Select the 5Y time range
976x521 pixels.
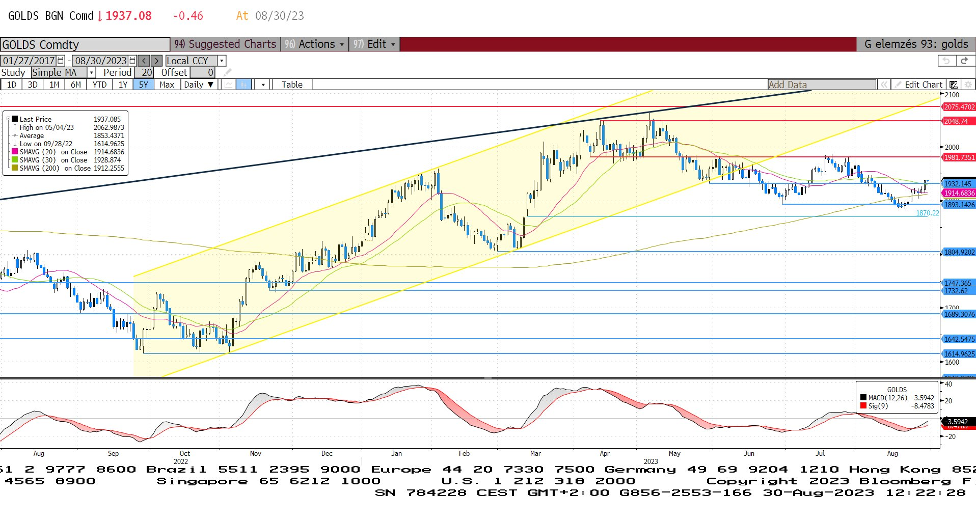point(144,85)
